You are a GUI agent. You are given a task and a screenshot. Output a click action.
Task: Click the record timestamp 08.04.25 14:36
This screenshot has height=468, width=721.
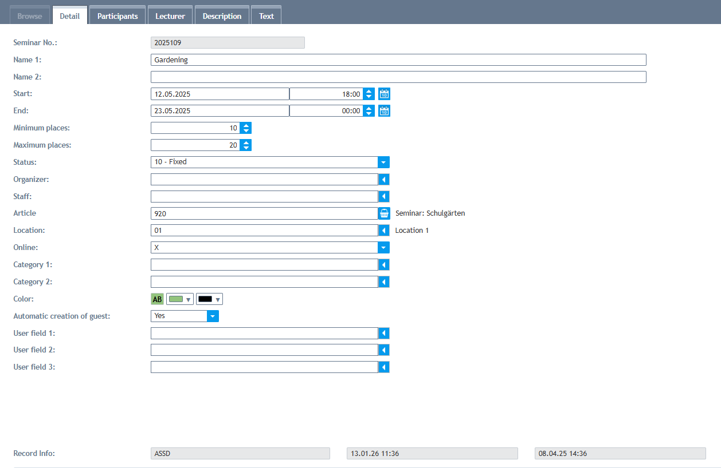620,454
